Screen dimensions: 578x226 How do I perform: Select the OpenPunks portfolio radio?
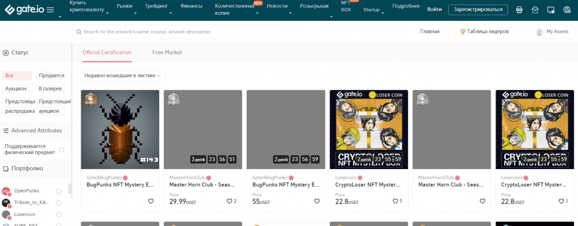[x=59, y=191]
